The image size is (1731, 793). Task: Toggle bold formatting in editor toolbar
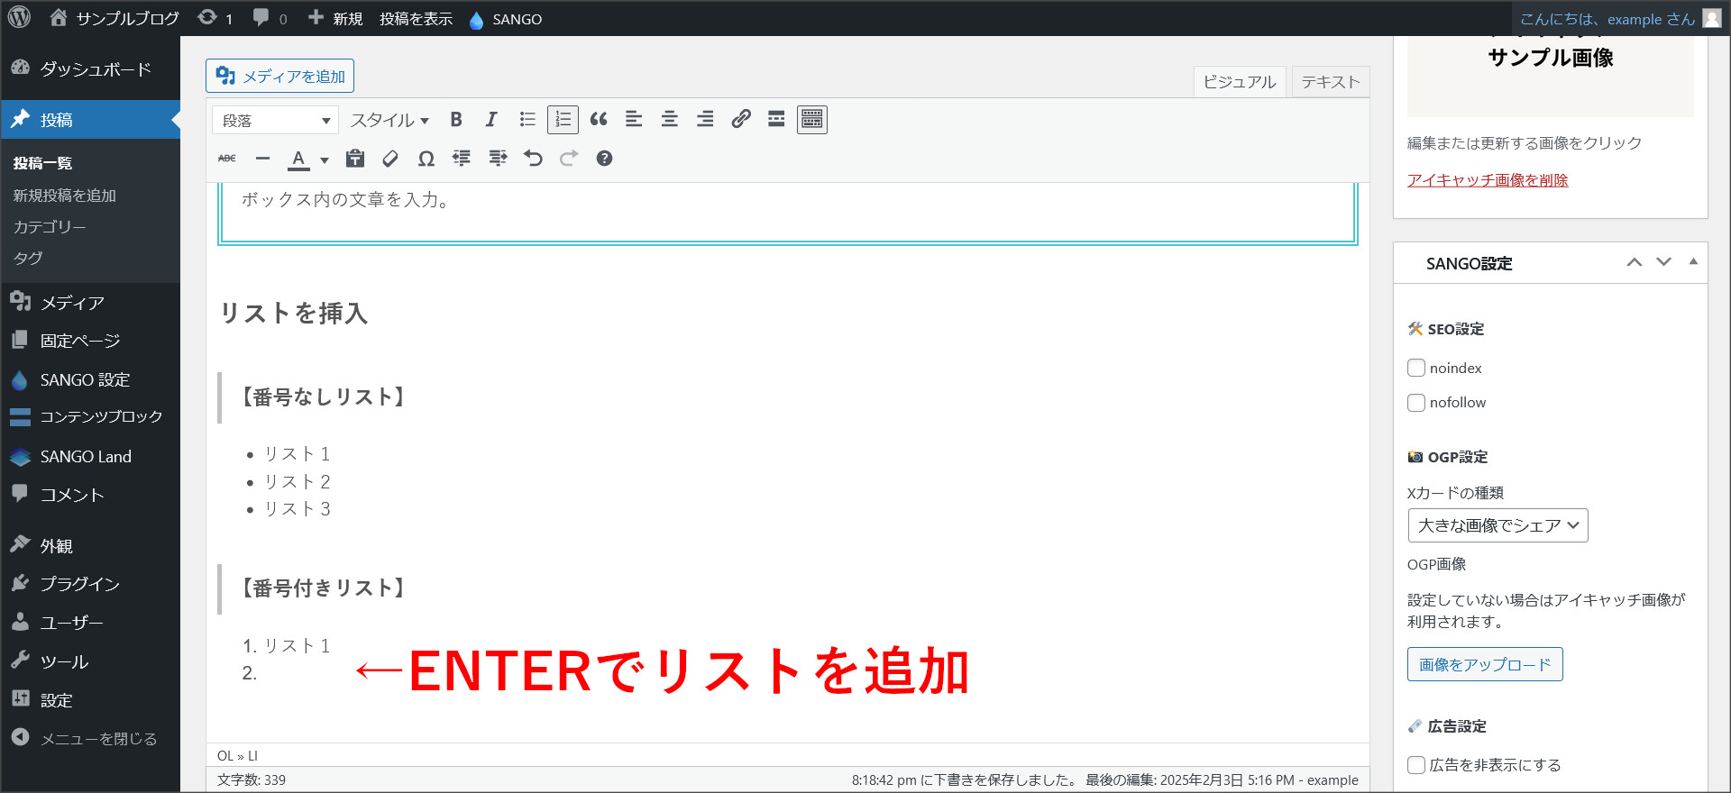(x=456, y=120)
